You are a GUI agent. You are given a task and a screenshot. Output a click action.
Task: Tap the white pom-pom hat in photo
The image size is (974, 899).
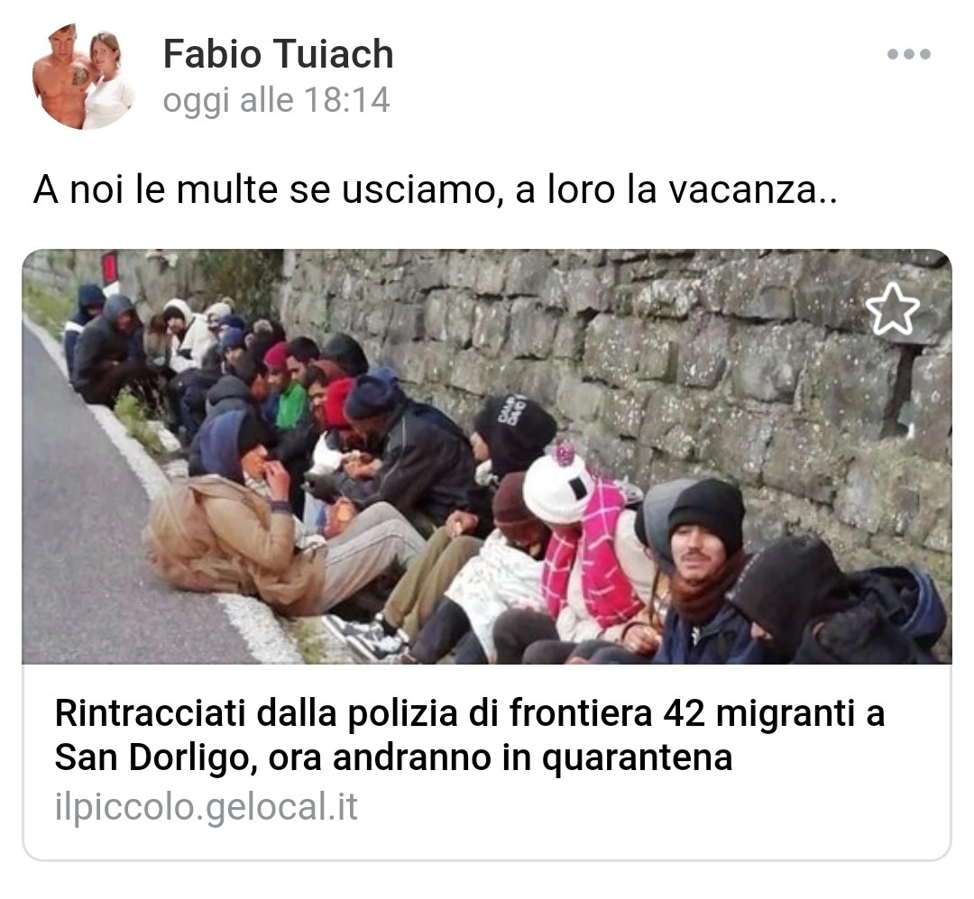[x=558, y=484]
